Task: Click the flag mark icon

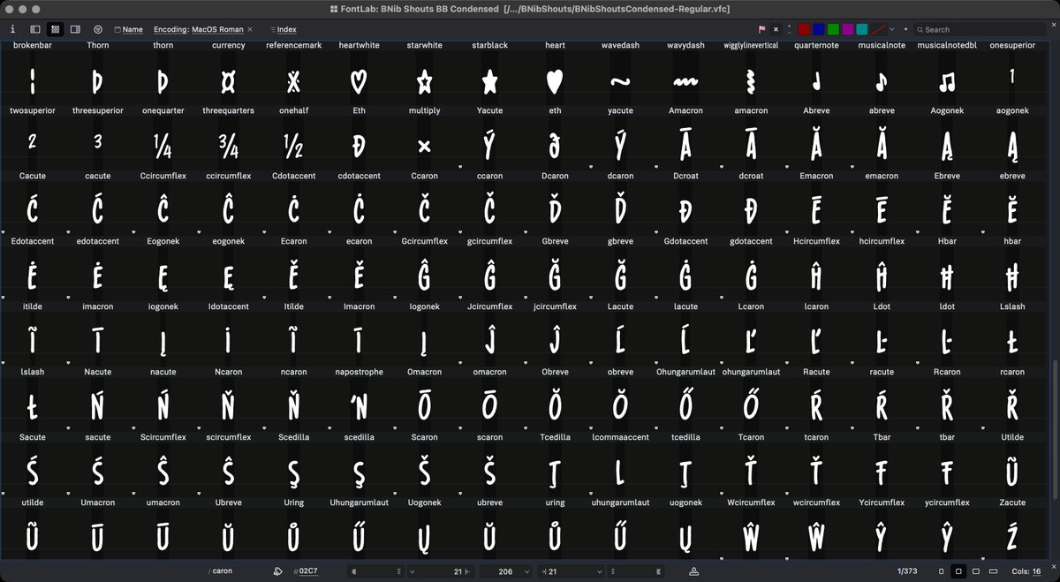Action: (762, 29)
